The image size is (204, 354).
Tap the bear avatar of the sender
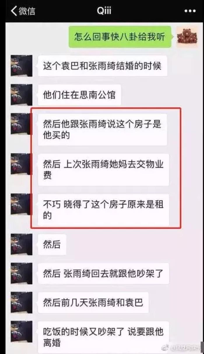coord(187,36)
